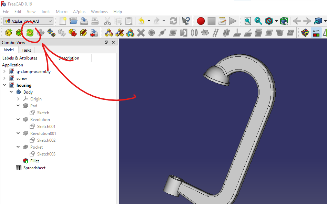Screen dimensions: 327x204
Task: Save the active document
Action: click(84, 21)
